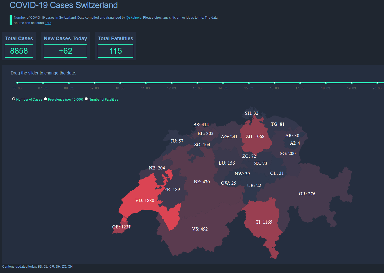Click the Total Cases value 8858
The height and width of the screenshot is (273, 384).
tap(19, 51)
